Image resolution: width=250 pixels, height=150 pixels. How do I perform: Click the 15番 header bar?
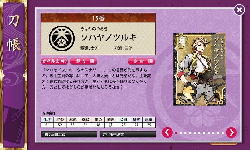tap(98, 18)
